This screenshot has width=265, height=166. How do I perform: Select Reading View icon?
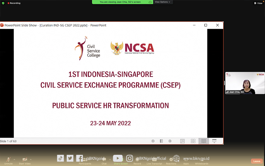click(x=204, y=141)
